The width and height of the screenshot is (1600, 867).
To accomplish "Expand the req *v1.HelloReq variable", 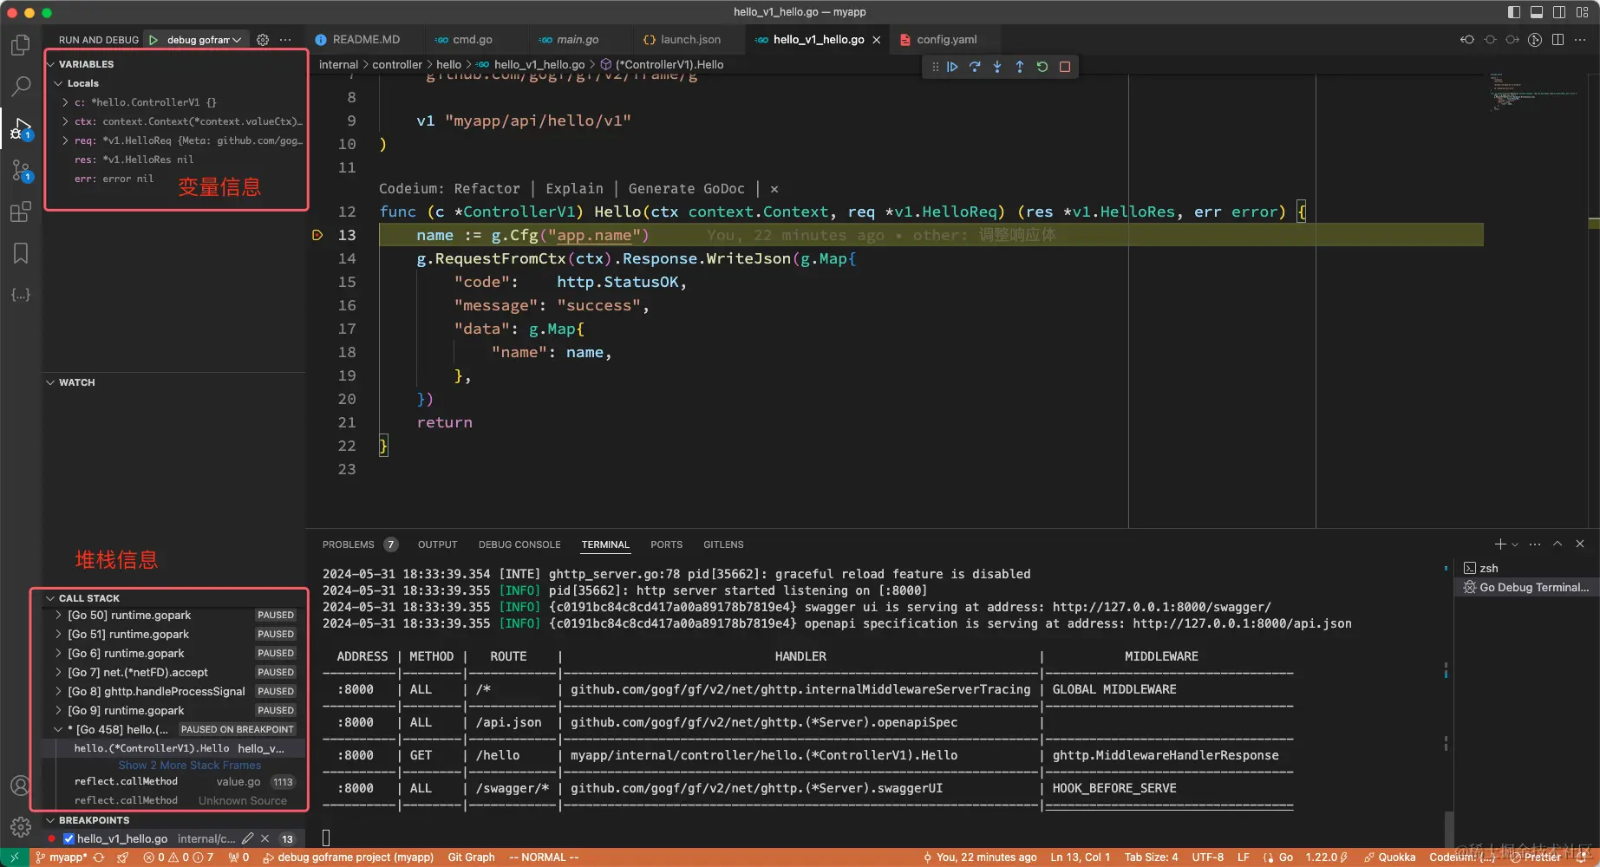I will (x=65, y=140).
